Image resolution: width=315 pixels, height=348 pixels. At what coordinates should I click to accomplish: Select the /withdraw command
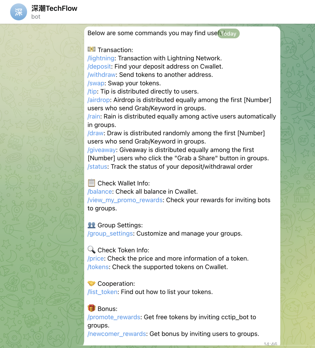[x=101, y=75]
